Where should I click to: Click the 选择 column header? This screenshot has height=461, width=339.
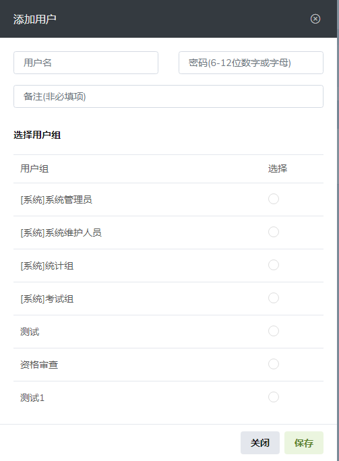pyautogui.click(x=278, y=168)
